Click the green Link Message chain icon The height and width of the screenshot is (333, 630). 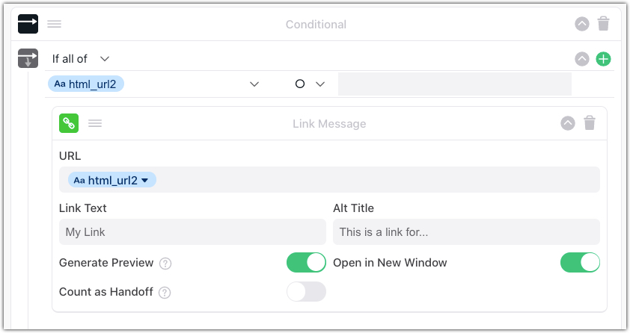[69, 123]
